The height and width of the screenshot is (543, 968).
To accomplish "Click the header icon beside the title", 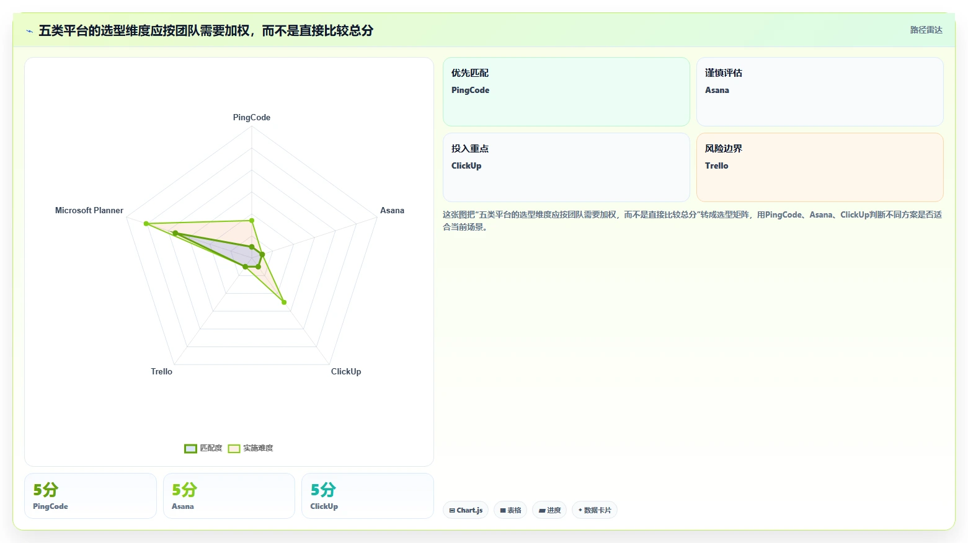I will point(29,31).
